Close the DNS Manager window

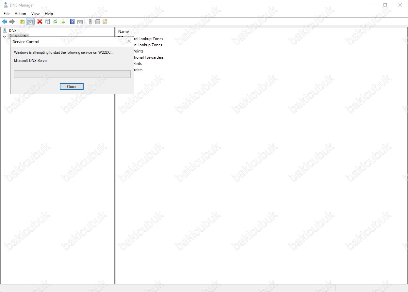[400, 5]
